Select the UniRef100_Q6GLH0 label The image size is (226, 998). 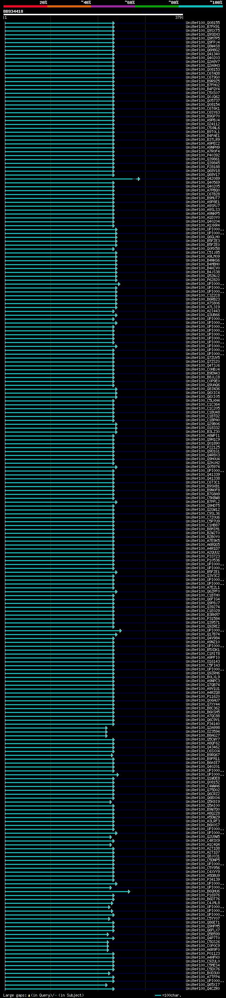pos(203,237)
